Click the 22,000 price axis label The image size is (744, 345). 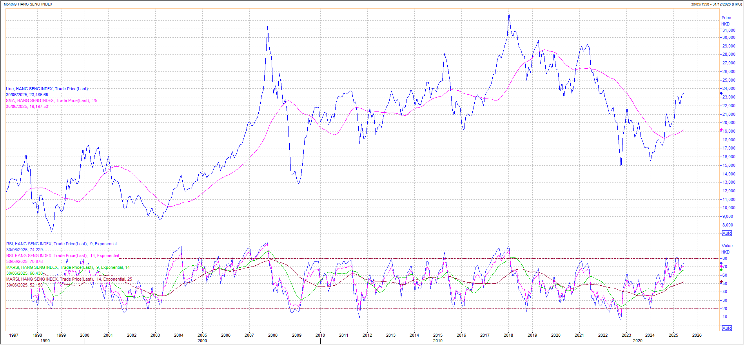(x=729, y=106)
